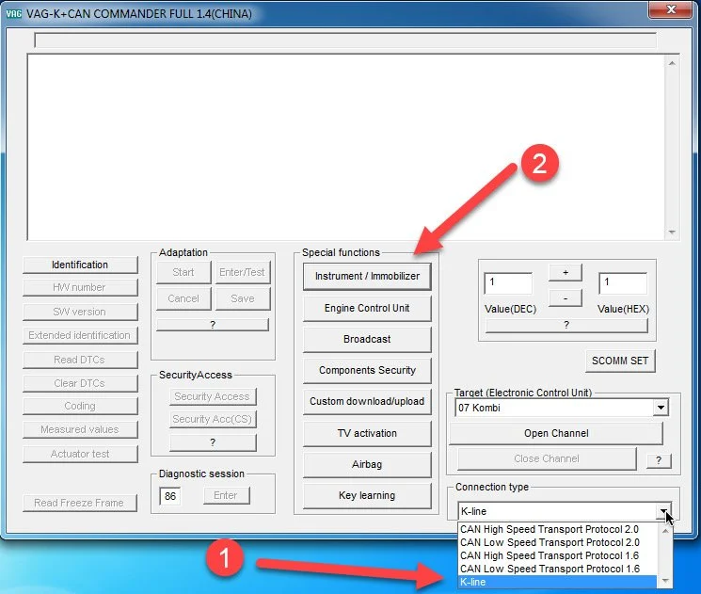Screen dimensions: 701x594
Task: Click the Security Acc(CS) button
Action: [213, 419]
